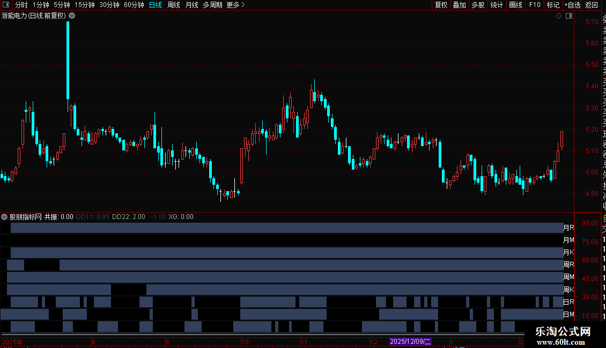Image resolution: width=606 pixels, height=348 pixels.
Task: Open the 统计 statistics tool
Action: click(497, 5)
